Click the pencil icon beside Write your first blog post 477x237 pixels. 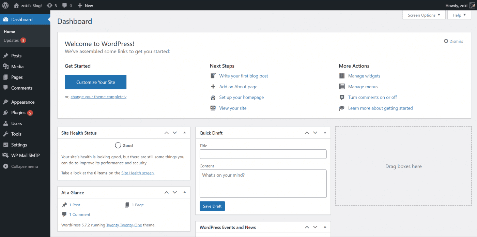(x=213, y=76)
